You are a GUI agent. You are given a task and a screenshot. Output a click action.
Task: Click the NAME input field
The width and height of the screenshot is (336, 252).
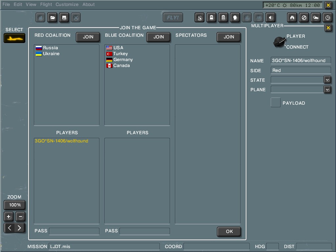(x=301, y=60)
